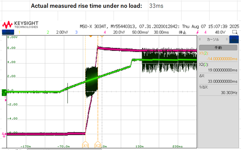
Task: Select the channel 1 indicator
Action: pyautogui.click(x=19, y=32)
